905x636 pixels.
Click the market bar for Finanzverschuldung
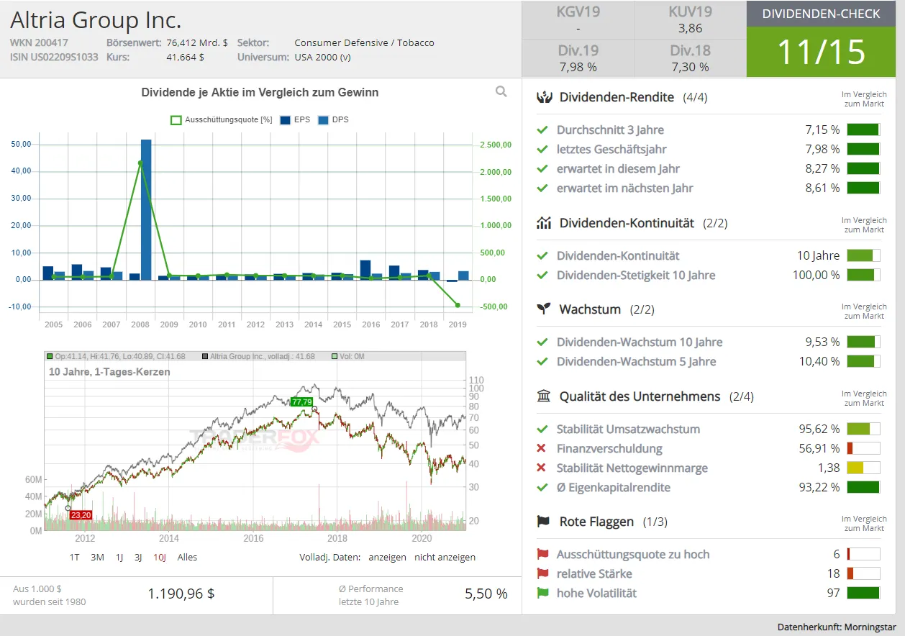tap(863, 448)
